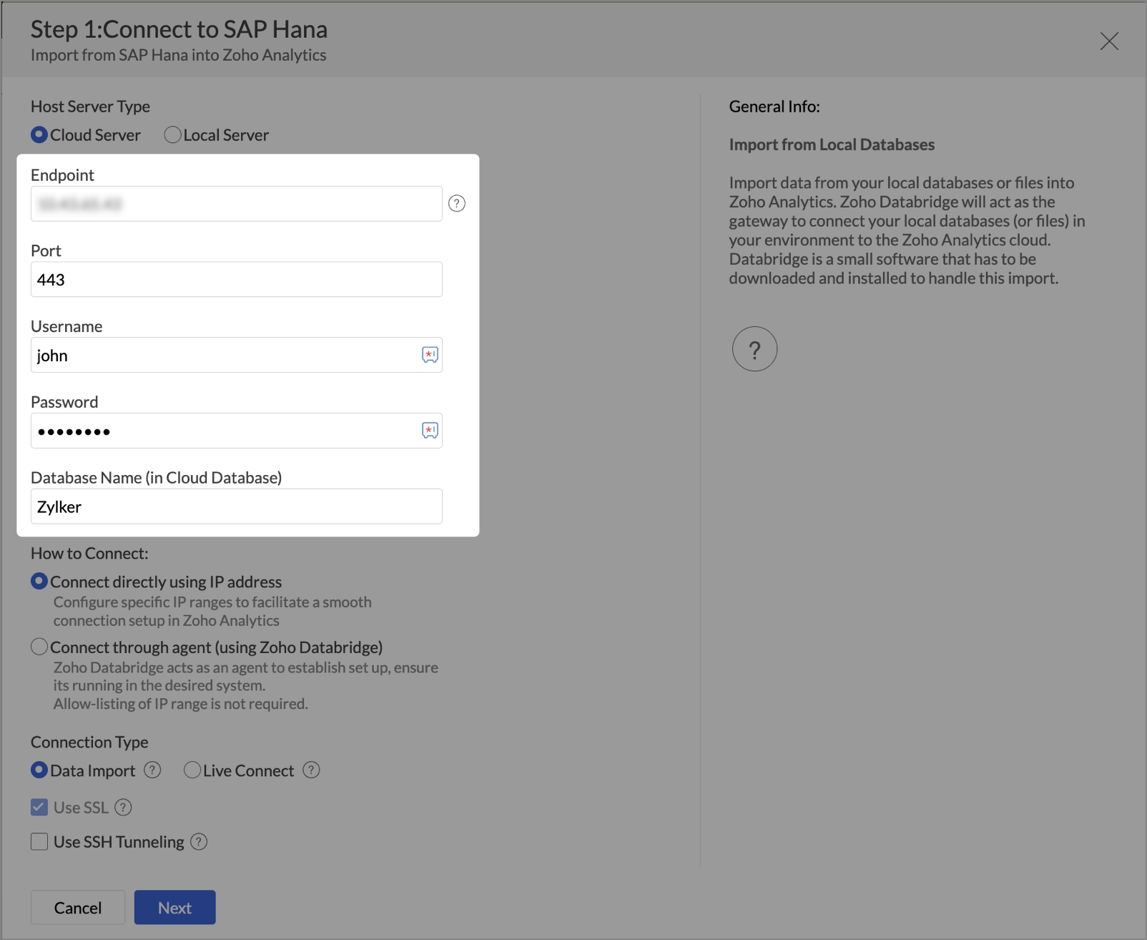
Task: Click the Database Name field containing Zylker
Action: [x=236, y=506]
